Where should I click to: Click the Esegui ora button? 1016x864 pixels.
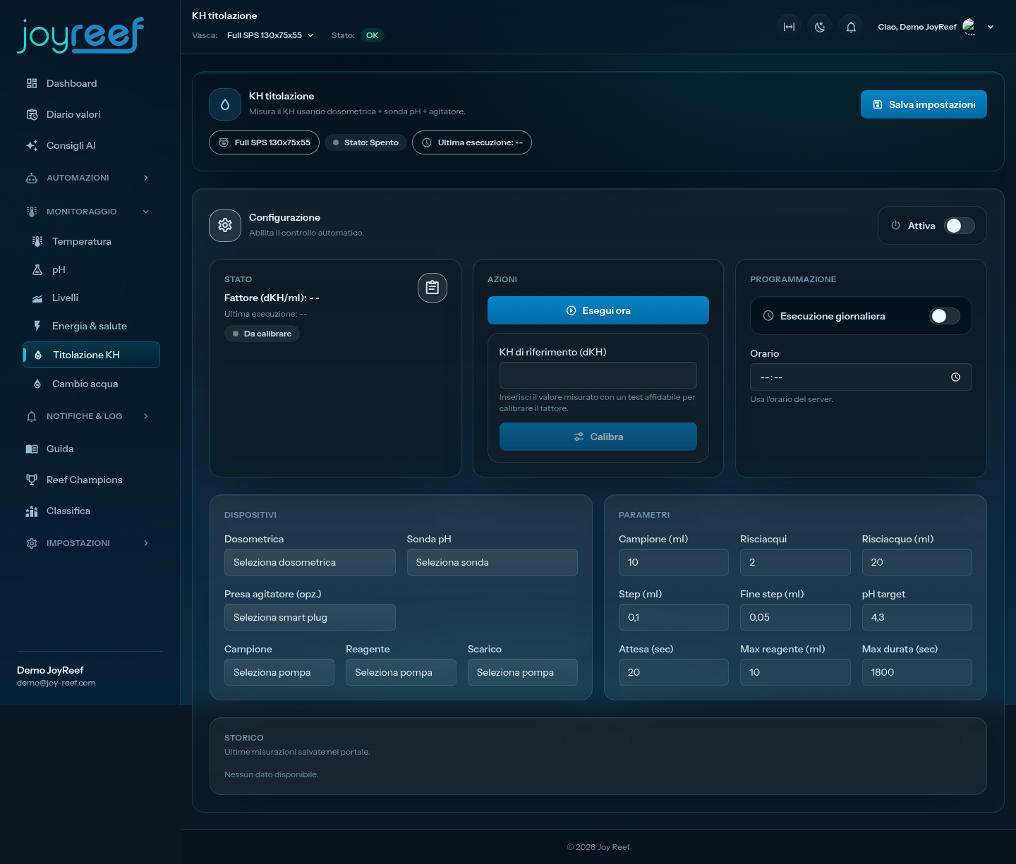click(x=598, y=310)
